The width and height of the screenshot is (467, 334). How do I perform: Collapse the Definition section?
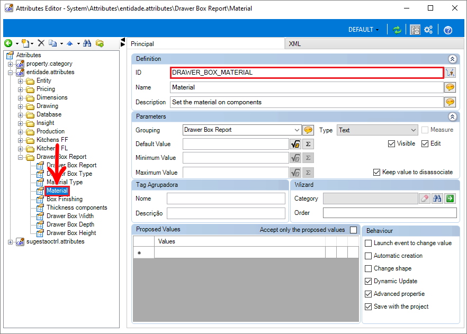[452, 59]
